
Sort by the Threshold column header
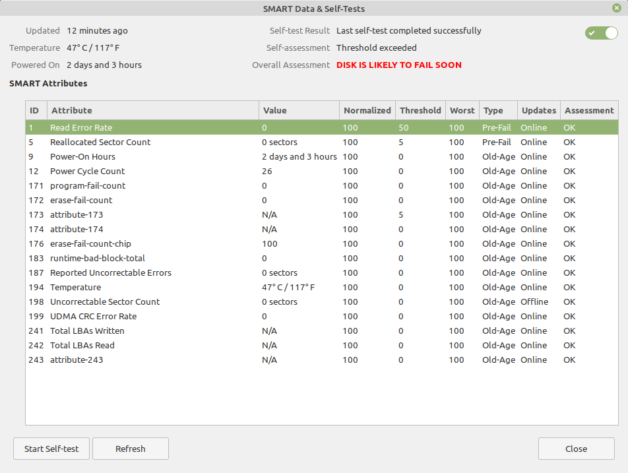(420, 110)
